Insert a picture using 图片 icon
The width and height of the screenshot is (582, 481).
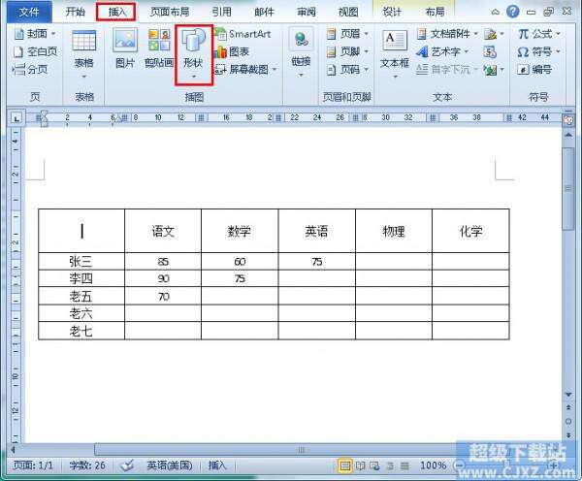click(125, 48)
